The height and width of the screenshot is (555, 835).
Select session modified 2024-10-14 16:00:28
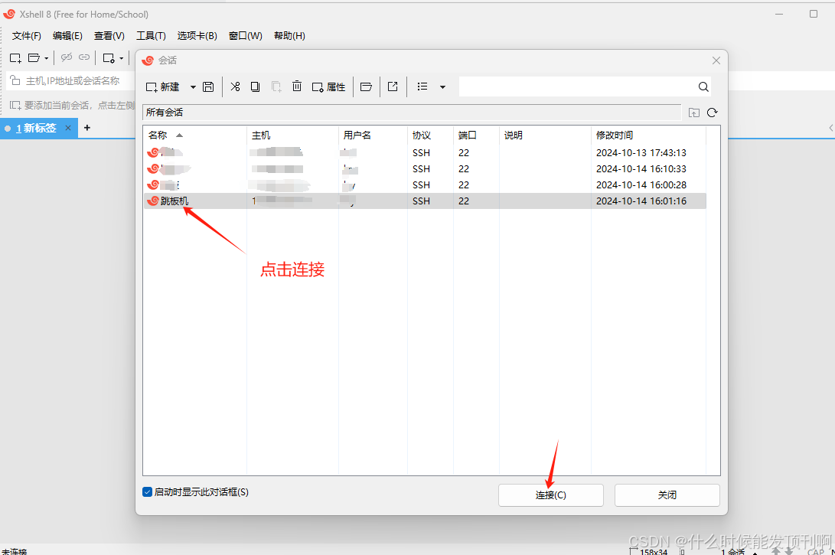pyautogui.click(x=425, y=184)
